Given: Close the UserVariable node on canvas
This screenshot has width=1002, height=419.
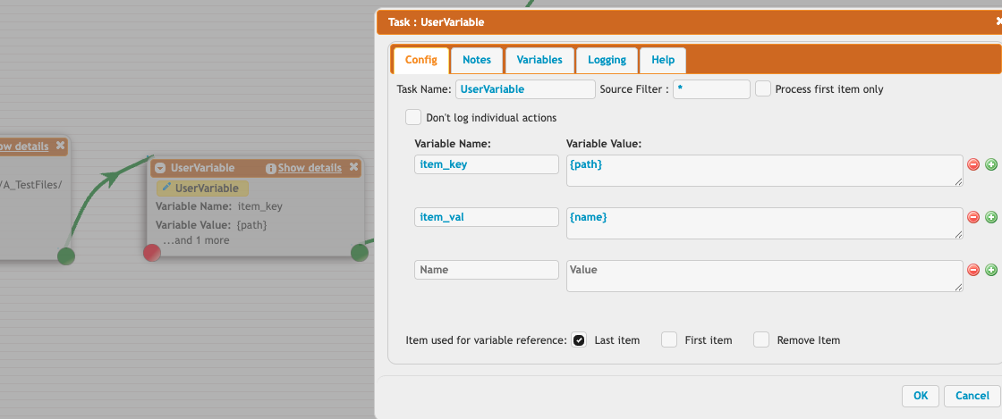Looking at the screenshot, I should (x=354, y=167).
